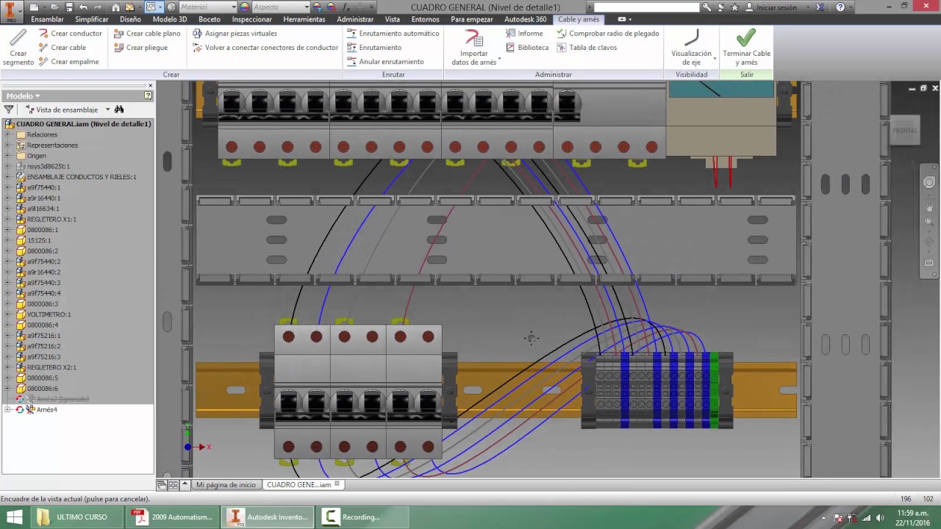The width and height of the screenshot is (941, 529).
Task: Click the browser help question mark icon
Action: tap(149, 96)
